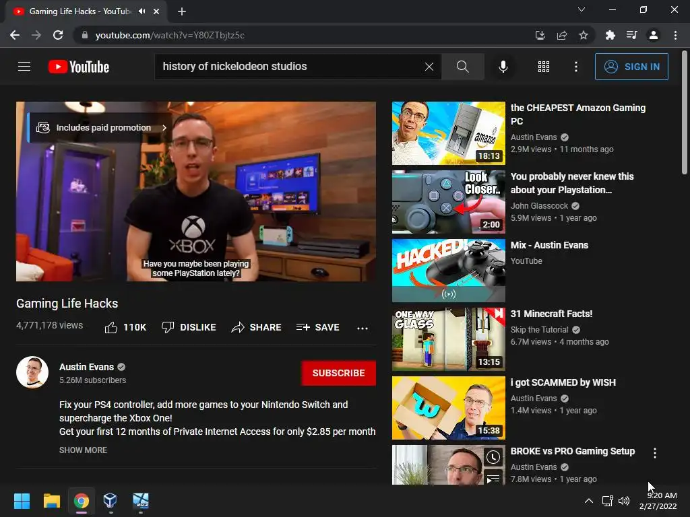Open more actions ellipsis under video
The height and width of the screenshot is (517, 690).
362,328
